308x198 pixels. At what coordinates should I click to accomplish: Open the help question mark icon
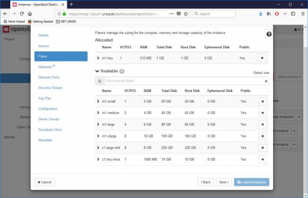coord(269,34)
